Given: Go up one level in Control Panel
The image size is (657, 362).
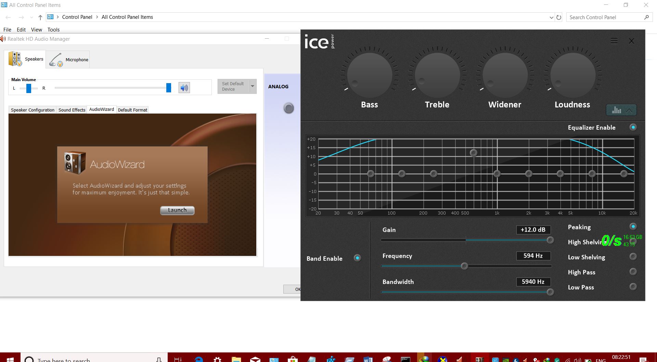Looking at the screenshot, I should [x=40, y=17].
